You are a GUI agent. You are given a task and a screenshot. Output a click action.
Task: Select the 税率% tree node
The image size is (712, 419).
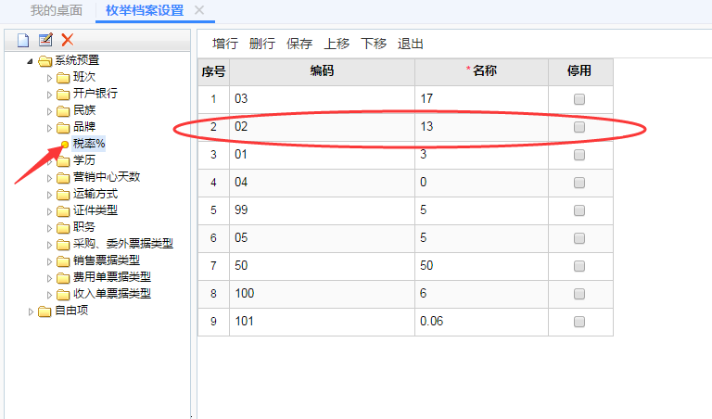pos(89,144)
